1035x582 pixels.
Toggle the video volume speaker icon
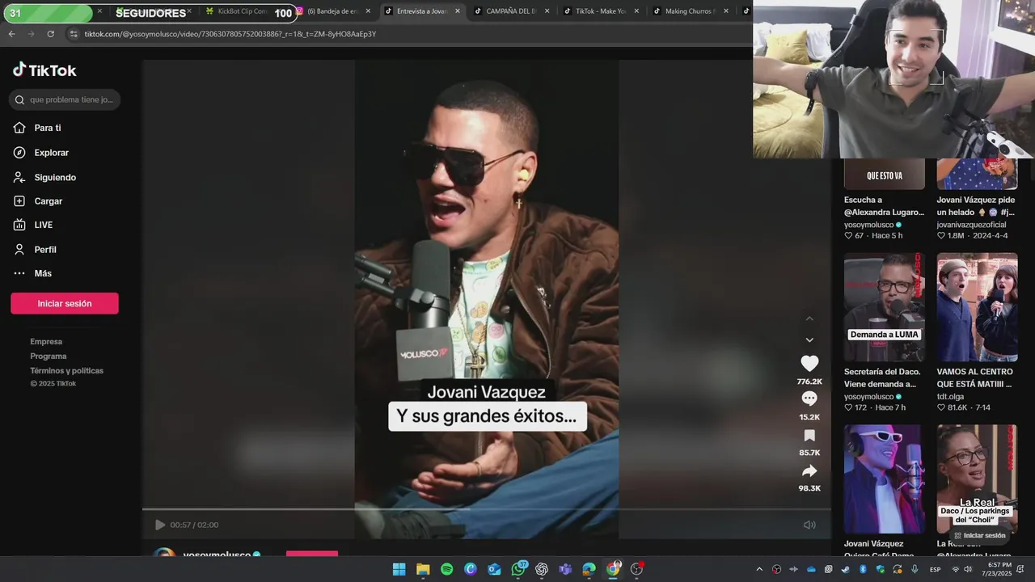coord(809,525)
